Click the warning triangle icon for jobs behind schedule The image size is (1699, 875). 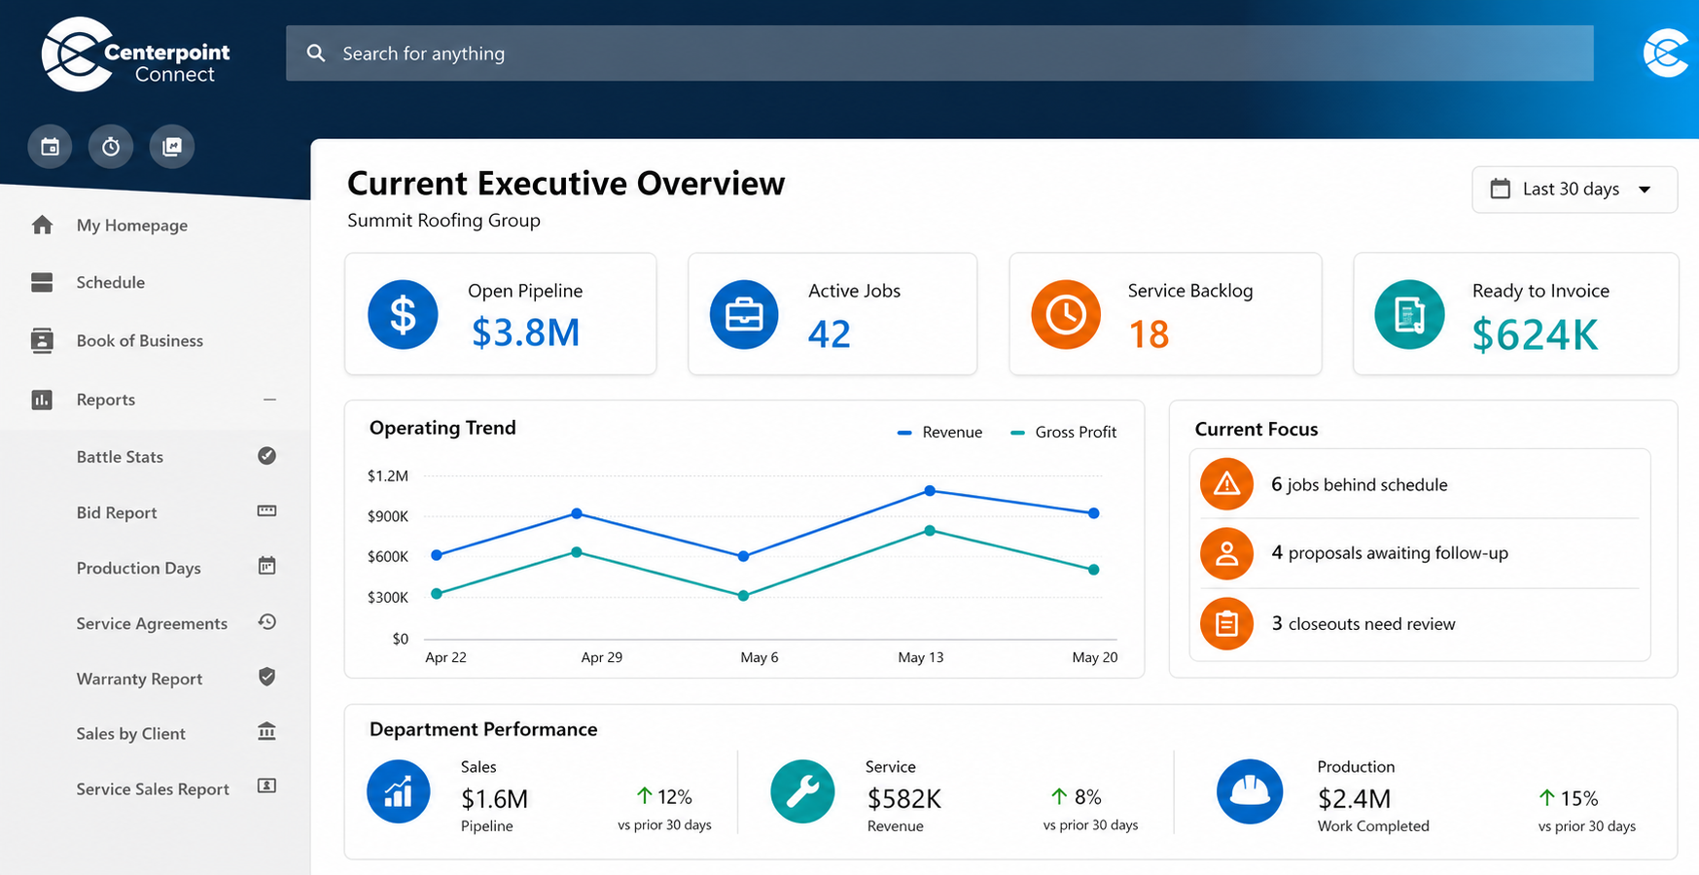1226,484
